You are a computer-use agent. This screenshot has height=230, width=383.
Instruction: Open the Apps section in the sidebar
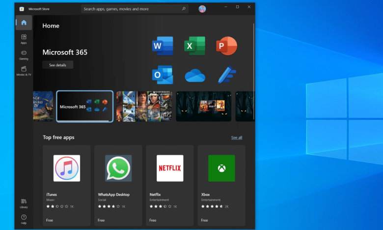pyautogui.click(x=24, y=39)
